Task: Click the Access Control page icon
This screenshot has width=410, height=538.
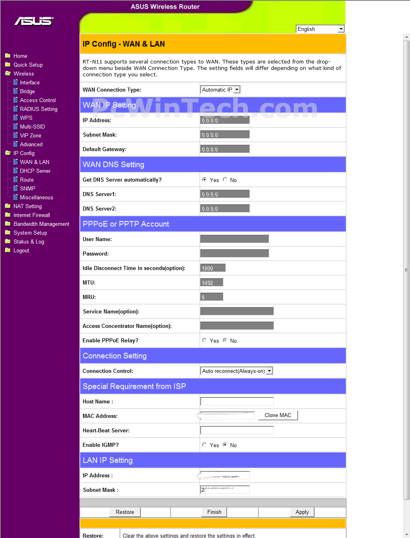Action: [16, 100]
